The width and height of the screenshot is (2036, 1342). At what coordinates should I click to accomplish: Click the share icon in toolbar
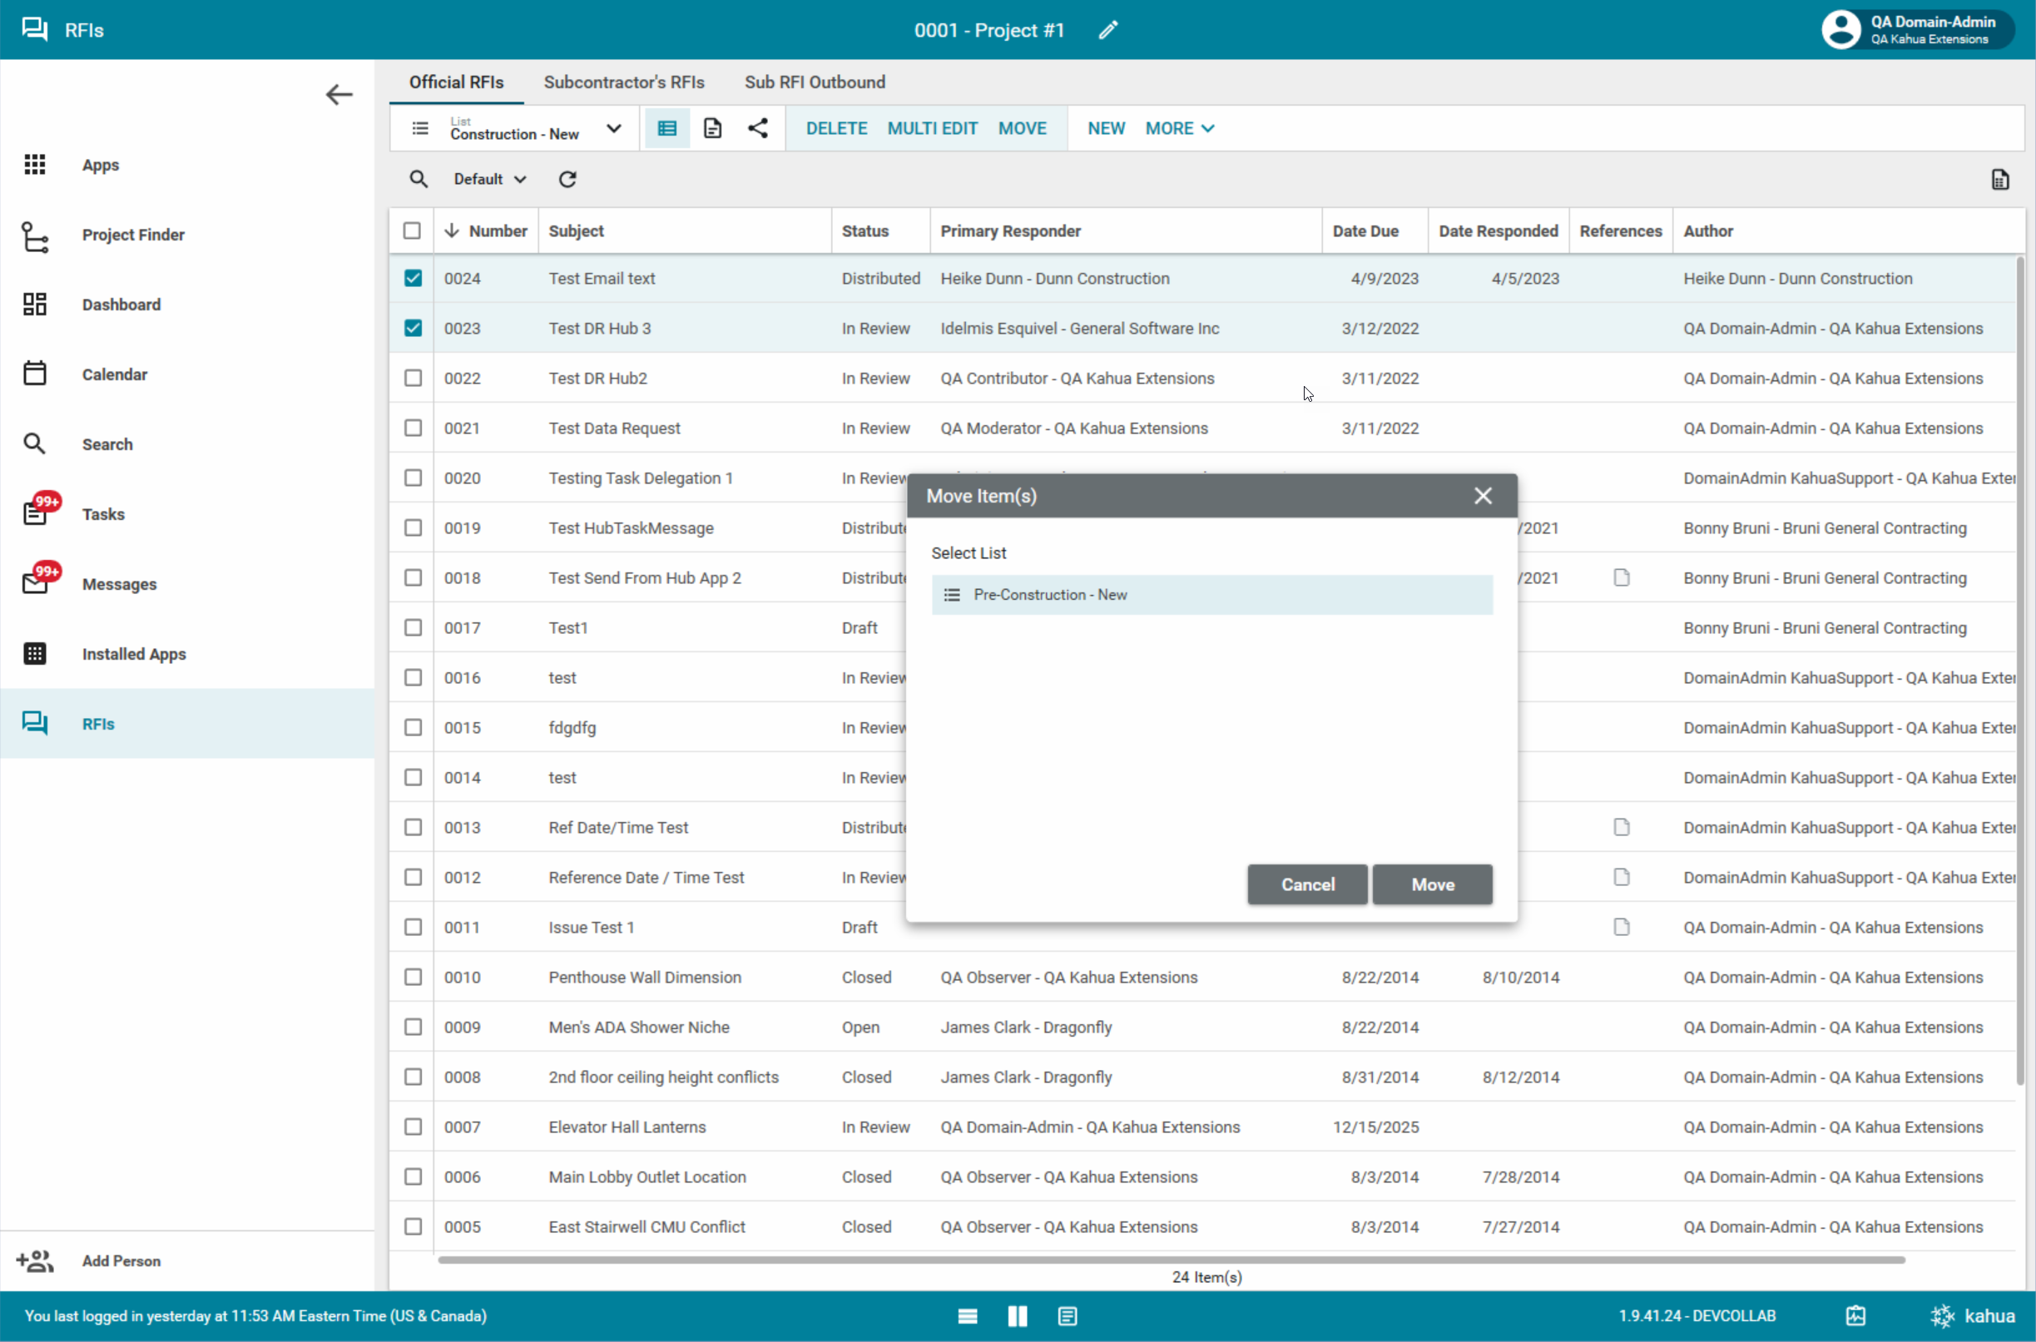[x=757, y=128]
